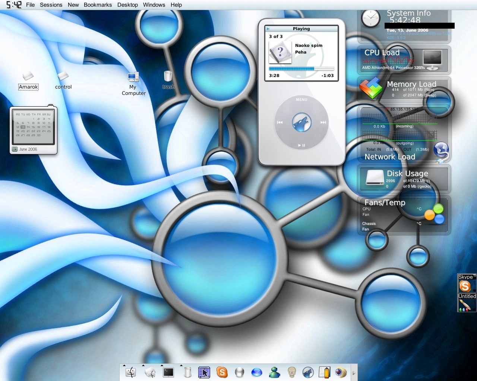Image resolution: width=477 pixels, height=381 pixels.
Task: Open My Computer desktop icon
Action: (x=133, y=84)
